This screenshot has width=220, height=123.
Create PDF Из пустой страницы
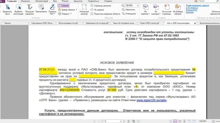click(x=166, y=10)
